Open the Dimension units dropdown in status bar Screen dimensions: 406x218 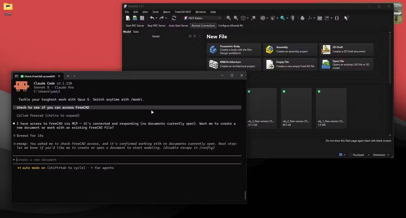tap(381, 155)
